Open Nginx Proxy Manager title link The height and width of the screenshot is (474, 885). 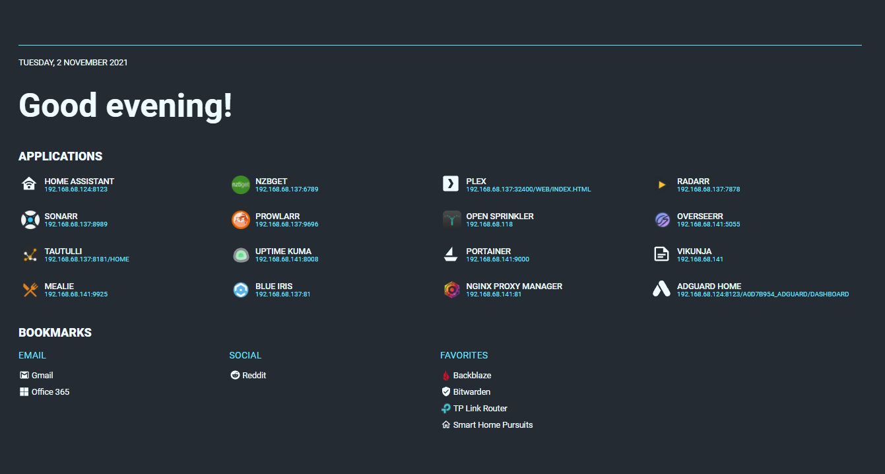point(515,286)
